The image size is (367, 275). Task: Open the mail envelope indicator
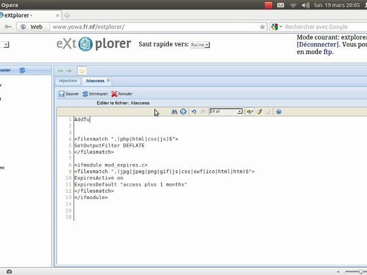click(x=280, y=5)
